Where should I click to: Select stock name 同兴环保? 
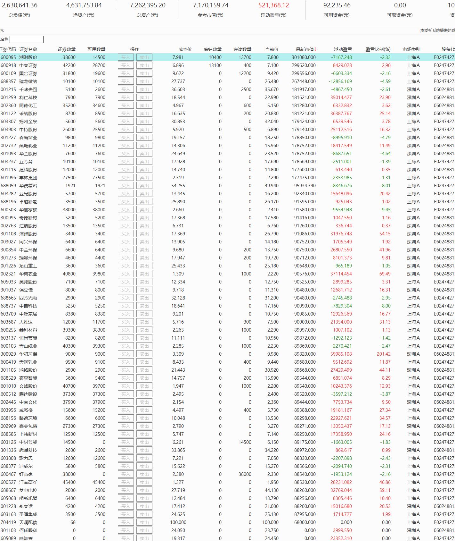28,242
